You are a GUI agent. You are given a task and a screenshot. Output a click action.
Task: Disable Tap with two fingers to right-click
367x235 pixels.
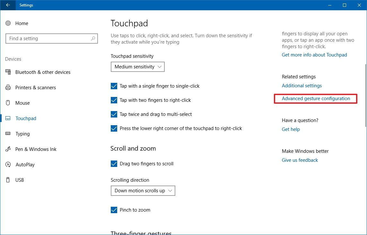tap(114, 100)
